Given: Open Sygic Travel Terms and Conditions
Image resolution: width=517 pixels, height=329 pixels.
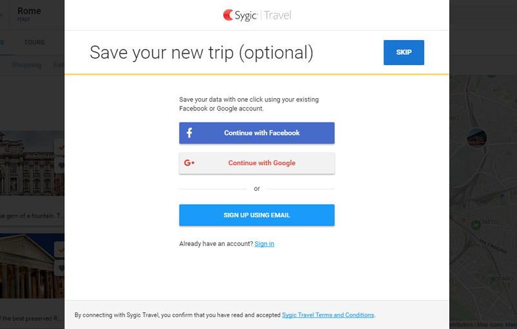Looking at the screenshot, I should [328, 315].
